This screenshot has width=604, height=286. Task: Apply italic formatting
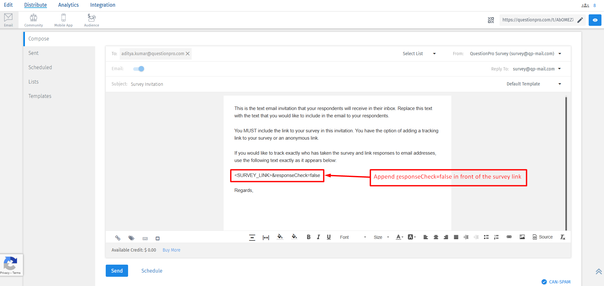pos(318,237)
